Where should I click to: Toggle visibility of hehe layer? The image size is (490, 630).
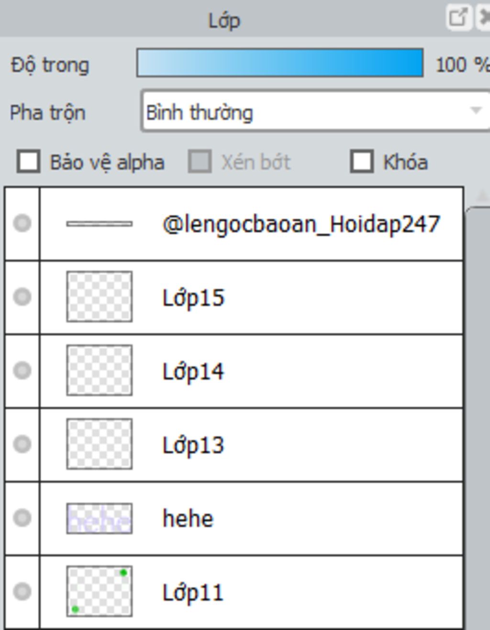22,518
